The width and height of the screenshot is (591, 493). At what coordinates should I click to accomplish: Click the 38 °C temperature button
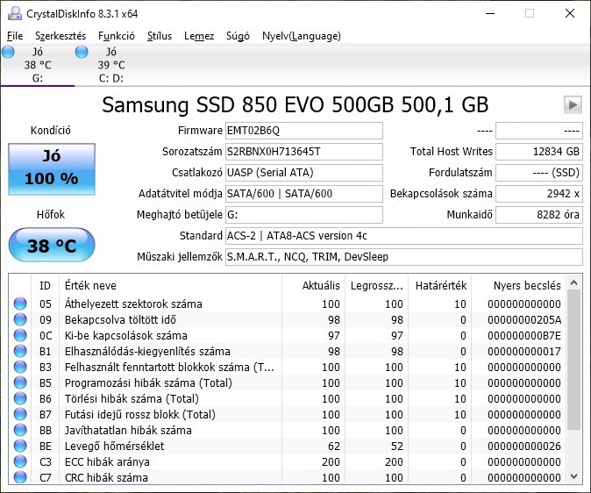click(52, 245)
